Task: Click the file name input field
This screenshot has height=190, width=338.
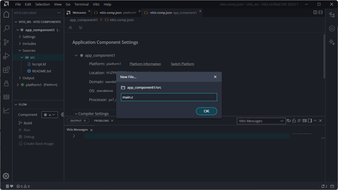Action: coord(169,97)
